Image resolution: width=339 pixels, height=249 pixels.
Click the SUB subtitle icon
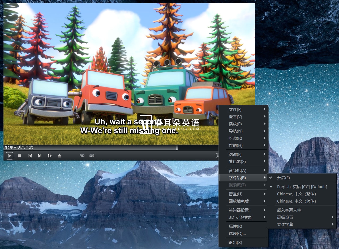tap(92, 156)
